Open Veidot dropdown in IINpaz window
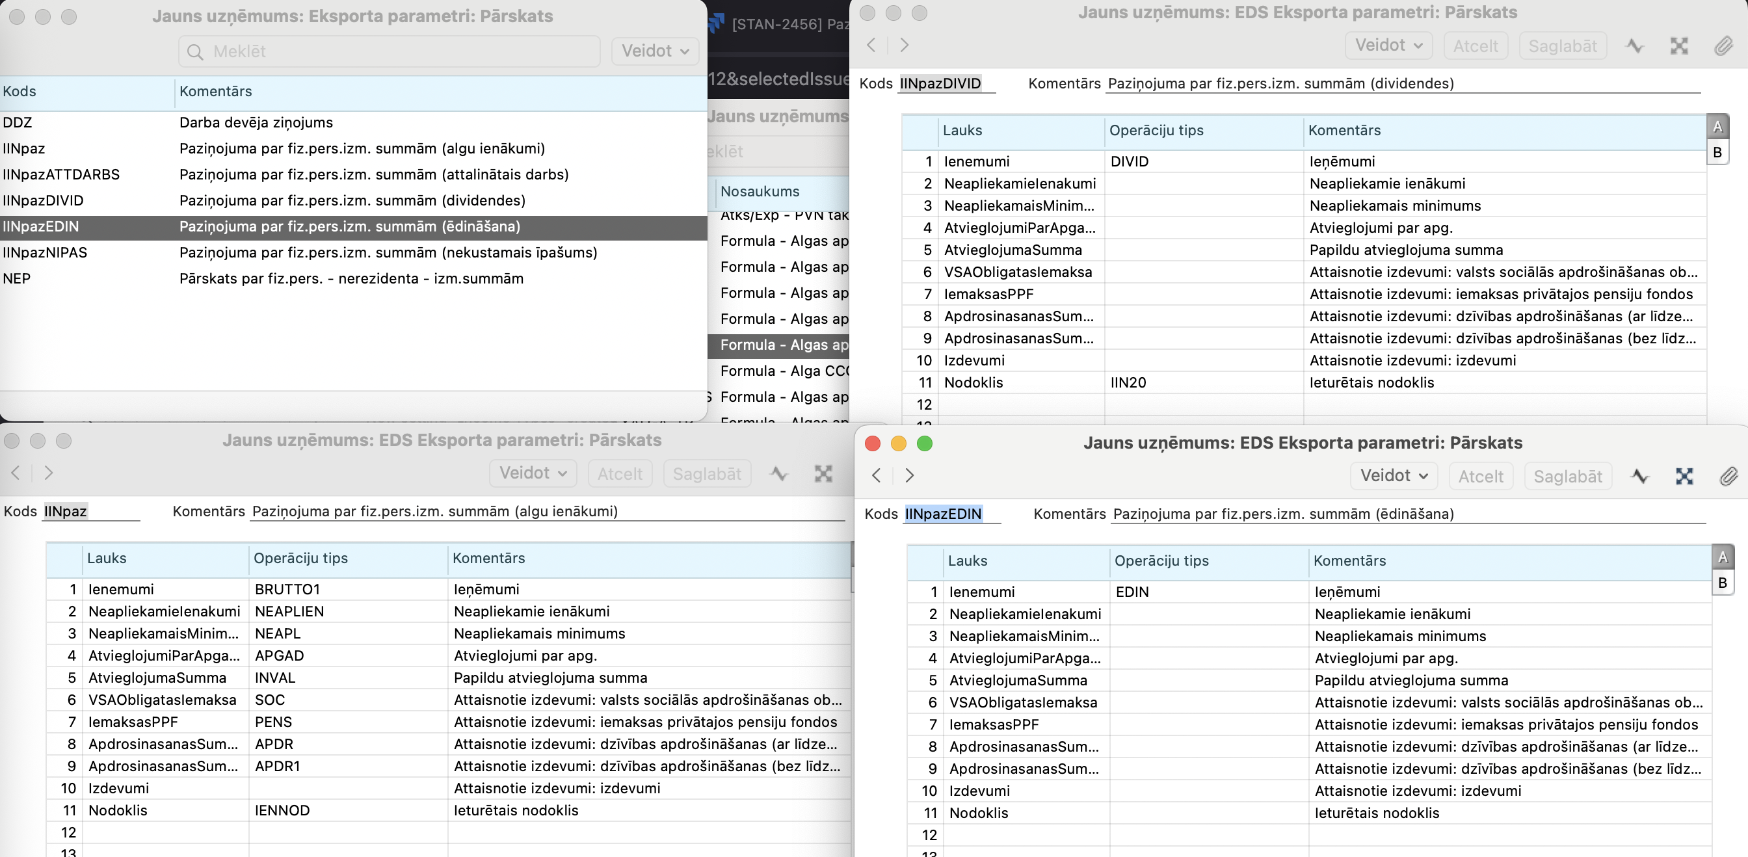The height and width of the screenshot is (857, 1748). [x=533, y=473]
